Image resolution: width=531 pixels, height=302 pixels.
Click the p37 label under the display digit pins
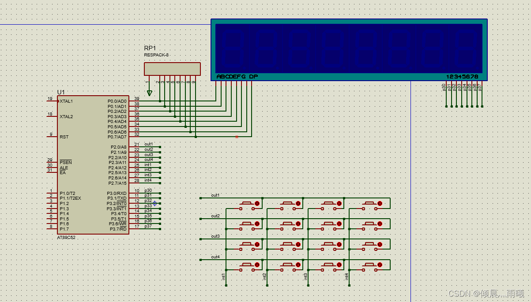coord(480,87)
